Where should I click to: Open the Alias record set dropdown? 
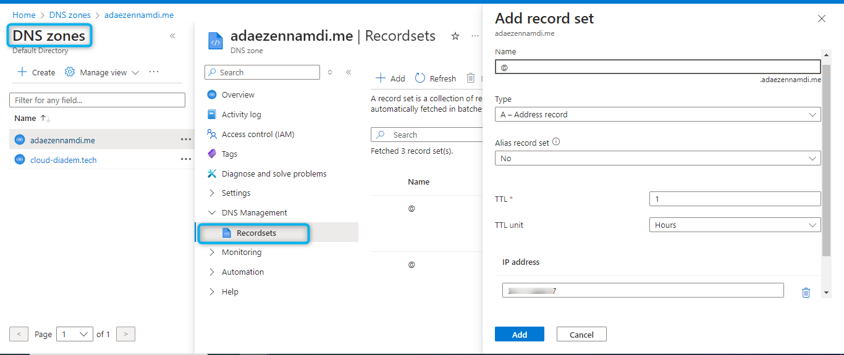tap(657, 159)
